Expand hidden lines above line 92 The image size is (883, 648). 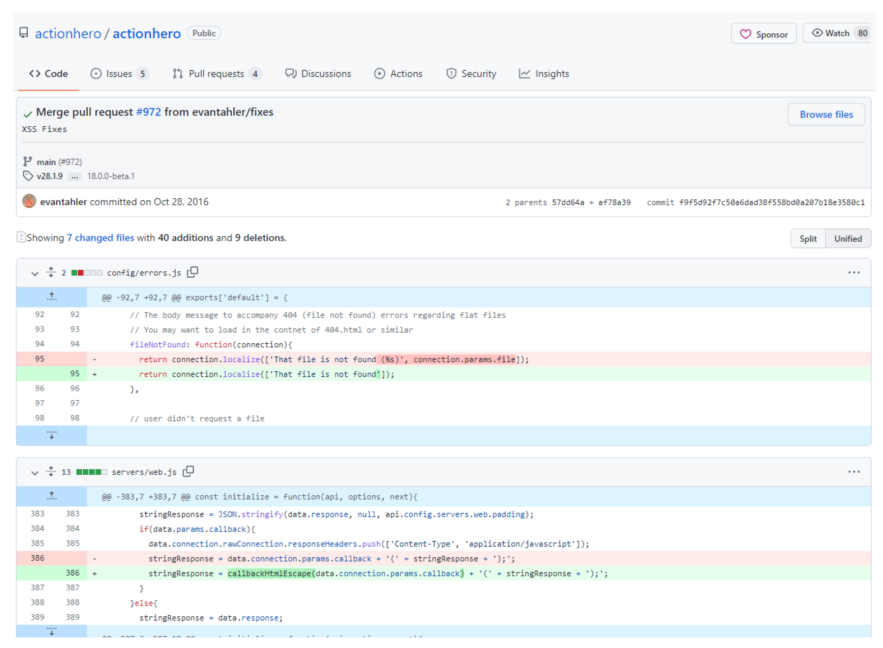51,297
